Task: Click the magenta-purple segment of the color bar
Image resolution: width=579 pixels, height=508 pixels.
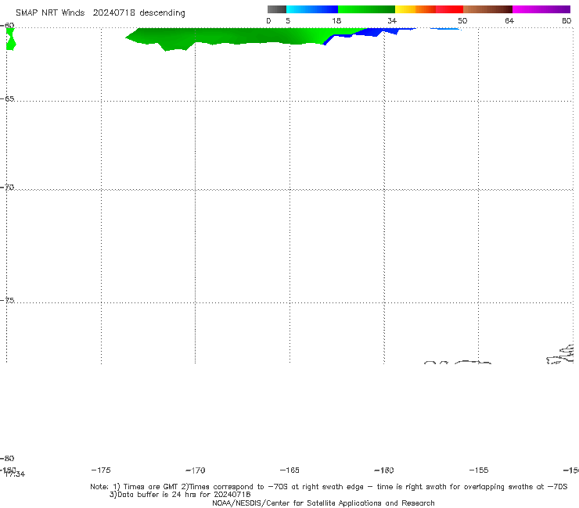Action: (x=541, y=9)
